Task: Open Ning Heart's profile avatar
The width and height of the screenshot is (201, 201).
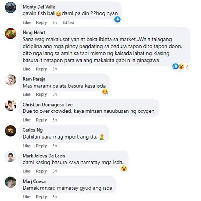Action: click(x=10, y=33)
